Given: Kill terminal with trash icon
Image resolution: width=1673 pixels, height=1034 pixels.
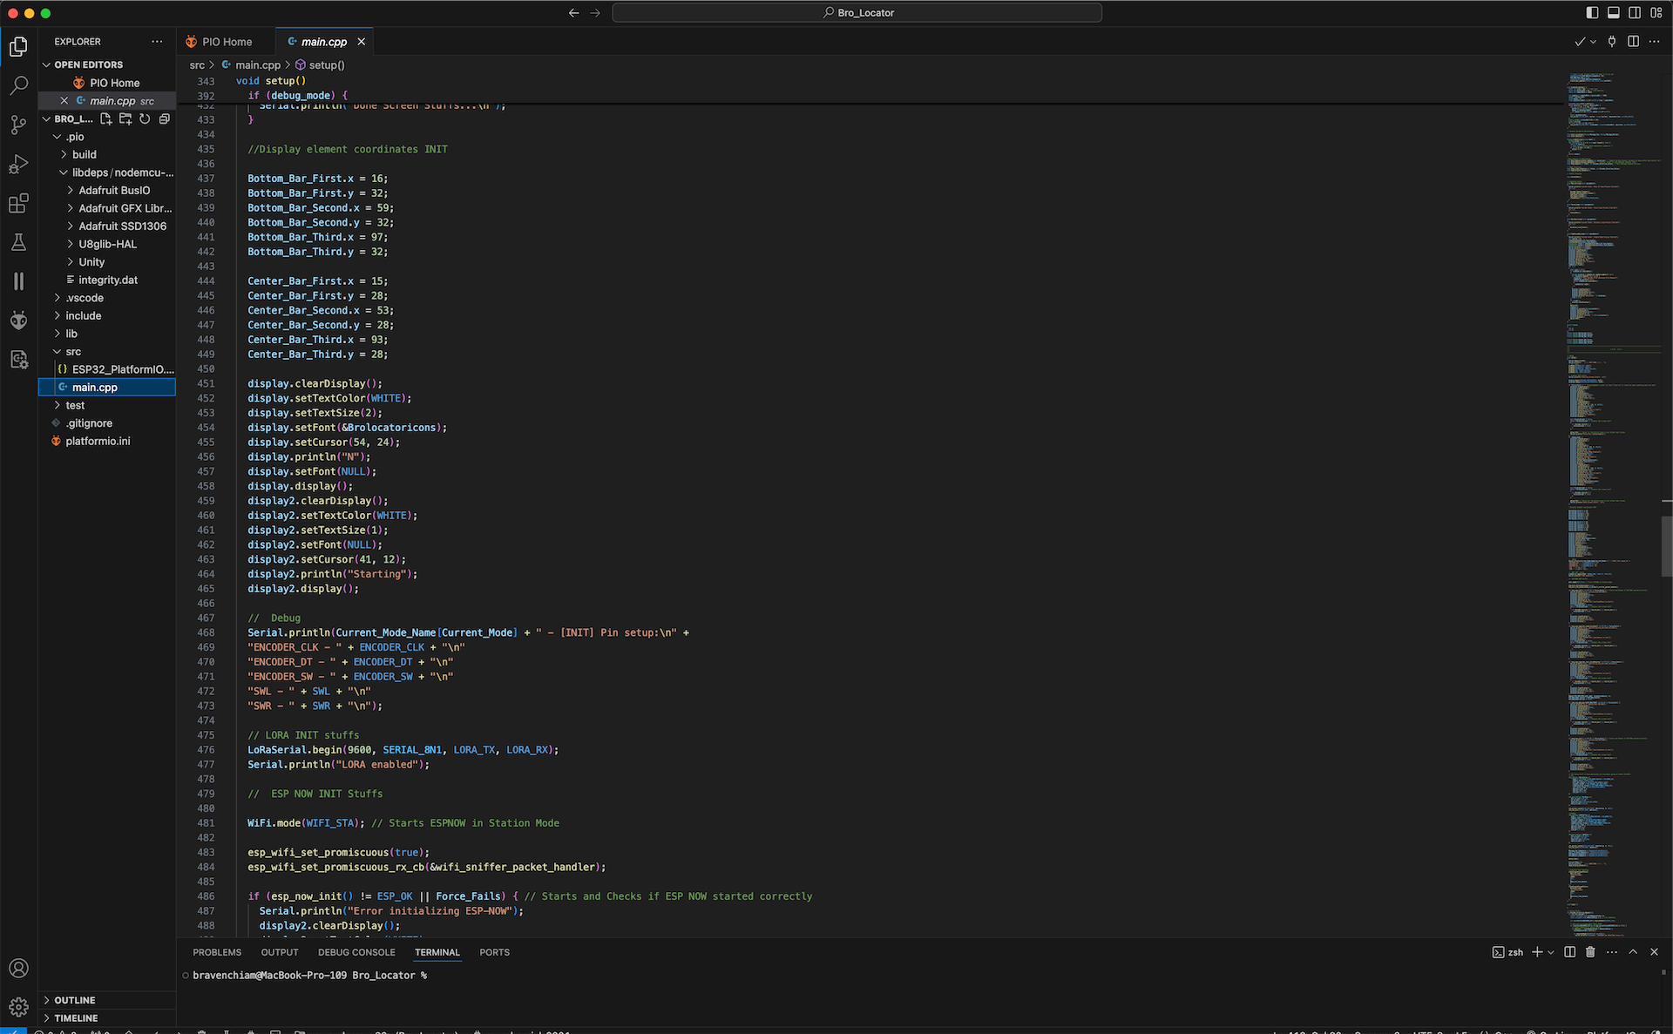Looking at the screenshot, I should point(1590,952).
